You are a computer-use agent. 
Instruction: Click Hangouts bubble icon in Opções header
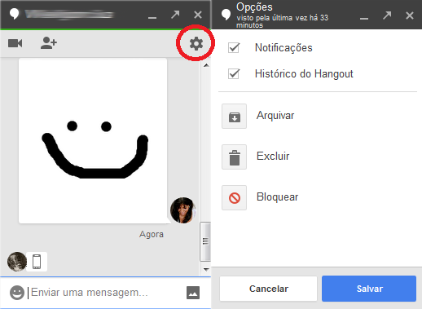click(226, 15)
